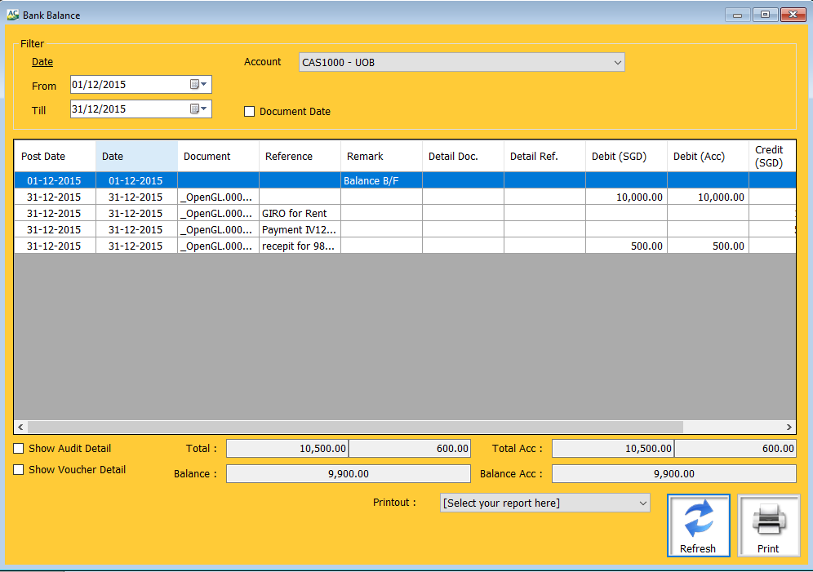Sort by the Post Date column header
Image resolution: width=813 pixels, height=572 pixels.
(x=54, y=157)
